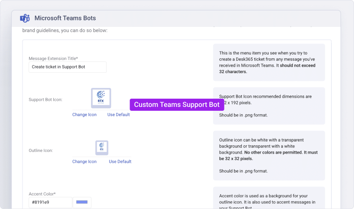Screen dimensions: 354x209
Task: Change Icon link under Outline Icon
Action: (x=84, y=161)
